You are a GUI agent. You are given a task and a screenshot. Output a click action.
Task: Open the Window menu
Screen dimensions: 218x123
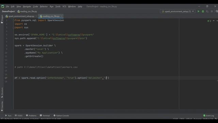tap(72, 6)
